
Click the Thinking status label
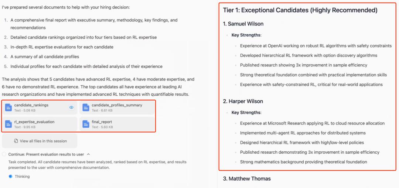pyautogui.click(x=22, y=177)
